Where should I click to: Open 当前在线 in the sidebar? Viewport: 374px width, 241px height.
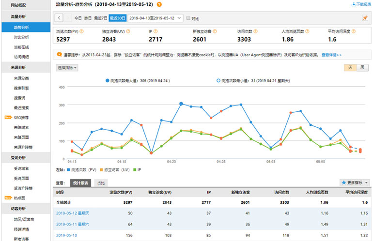(x=21, y=47)
